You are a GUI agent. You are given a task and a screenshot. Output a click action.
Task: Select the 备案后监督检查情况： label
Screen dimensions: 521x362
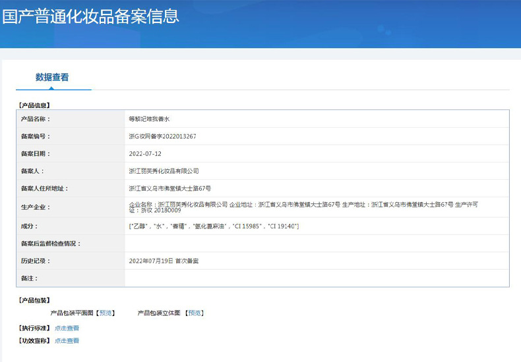point(51,244)
